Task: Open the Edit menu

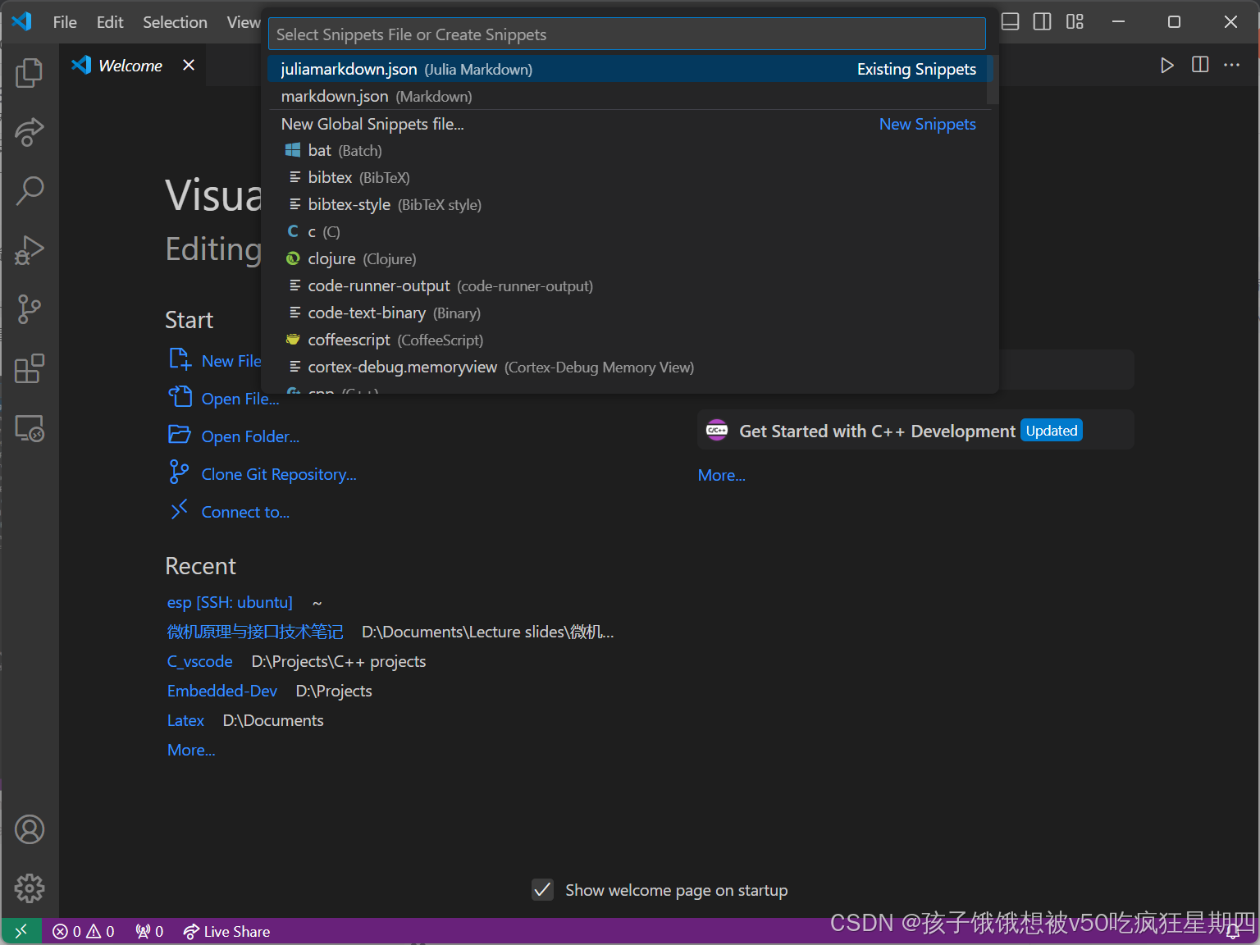Action: tap(110, 22)
